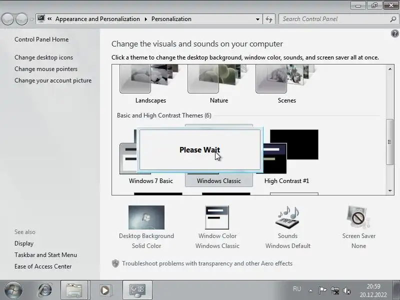Open Screen Saver icon
The height and width of the screenshot is (300, 400).
(x=358, y=217)
